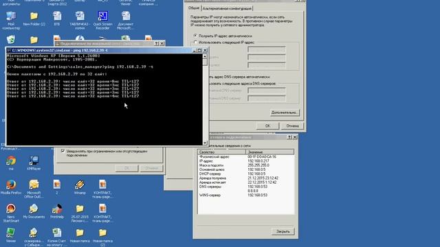Viewport: 440px width, 247px height.
Task: Select Использовать следующий IP-адрес radio option
Action: pyautogui.click(x=195, y=43)
